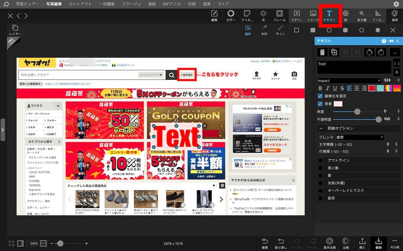Open テキスト panel help
403x251 pixels.
tap(384, 41)
